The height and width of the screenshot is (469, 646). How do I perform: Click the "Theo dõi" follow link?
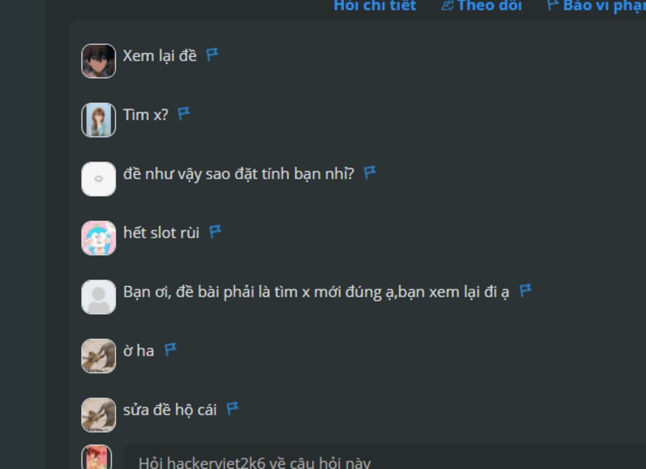coord(490,6)
